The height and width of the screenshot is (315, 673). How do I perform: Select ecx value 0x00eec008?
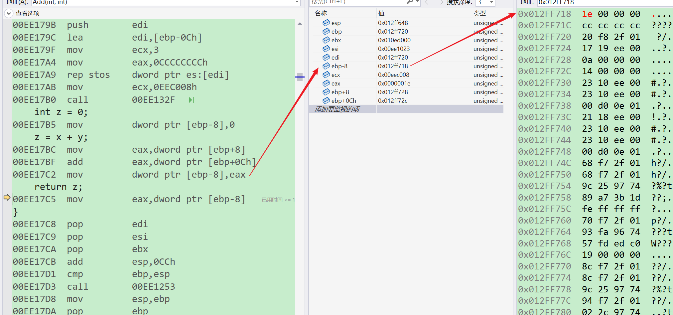coord(394,75)
